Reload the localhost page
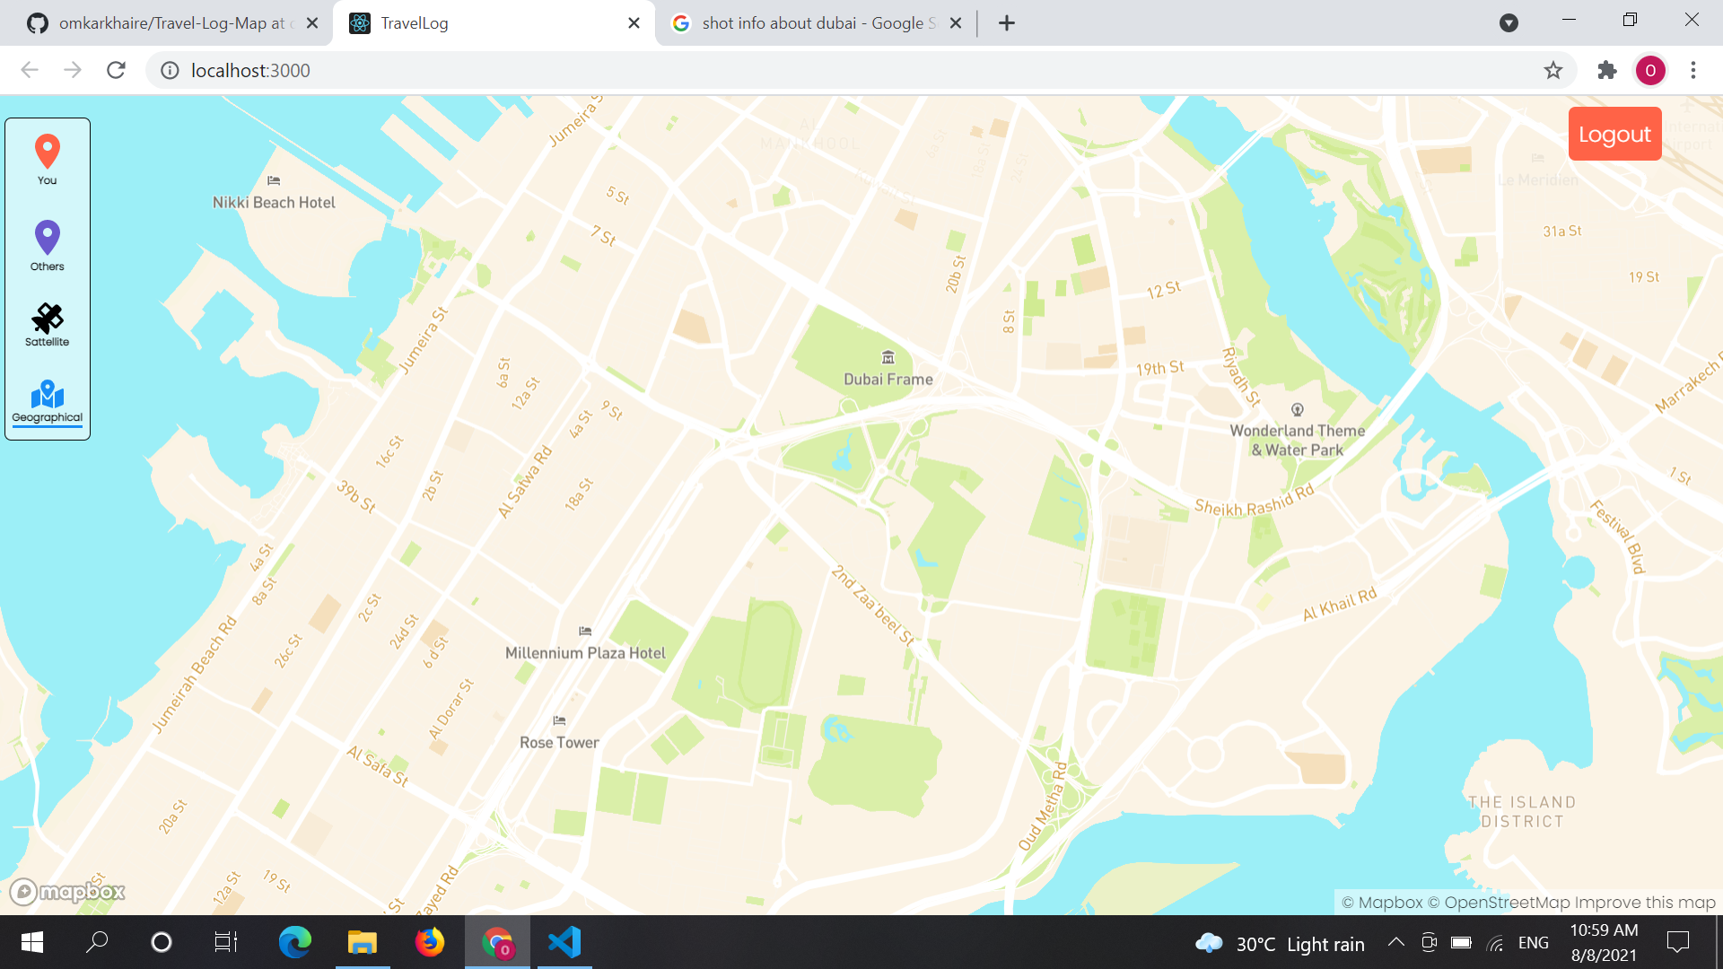Screen dimensions: 1723x969 (116, 70)
